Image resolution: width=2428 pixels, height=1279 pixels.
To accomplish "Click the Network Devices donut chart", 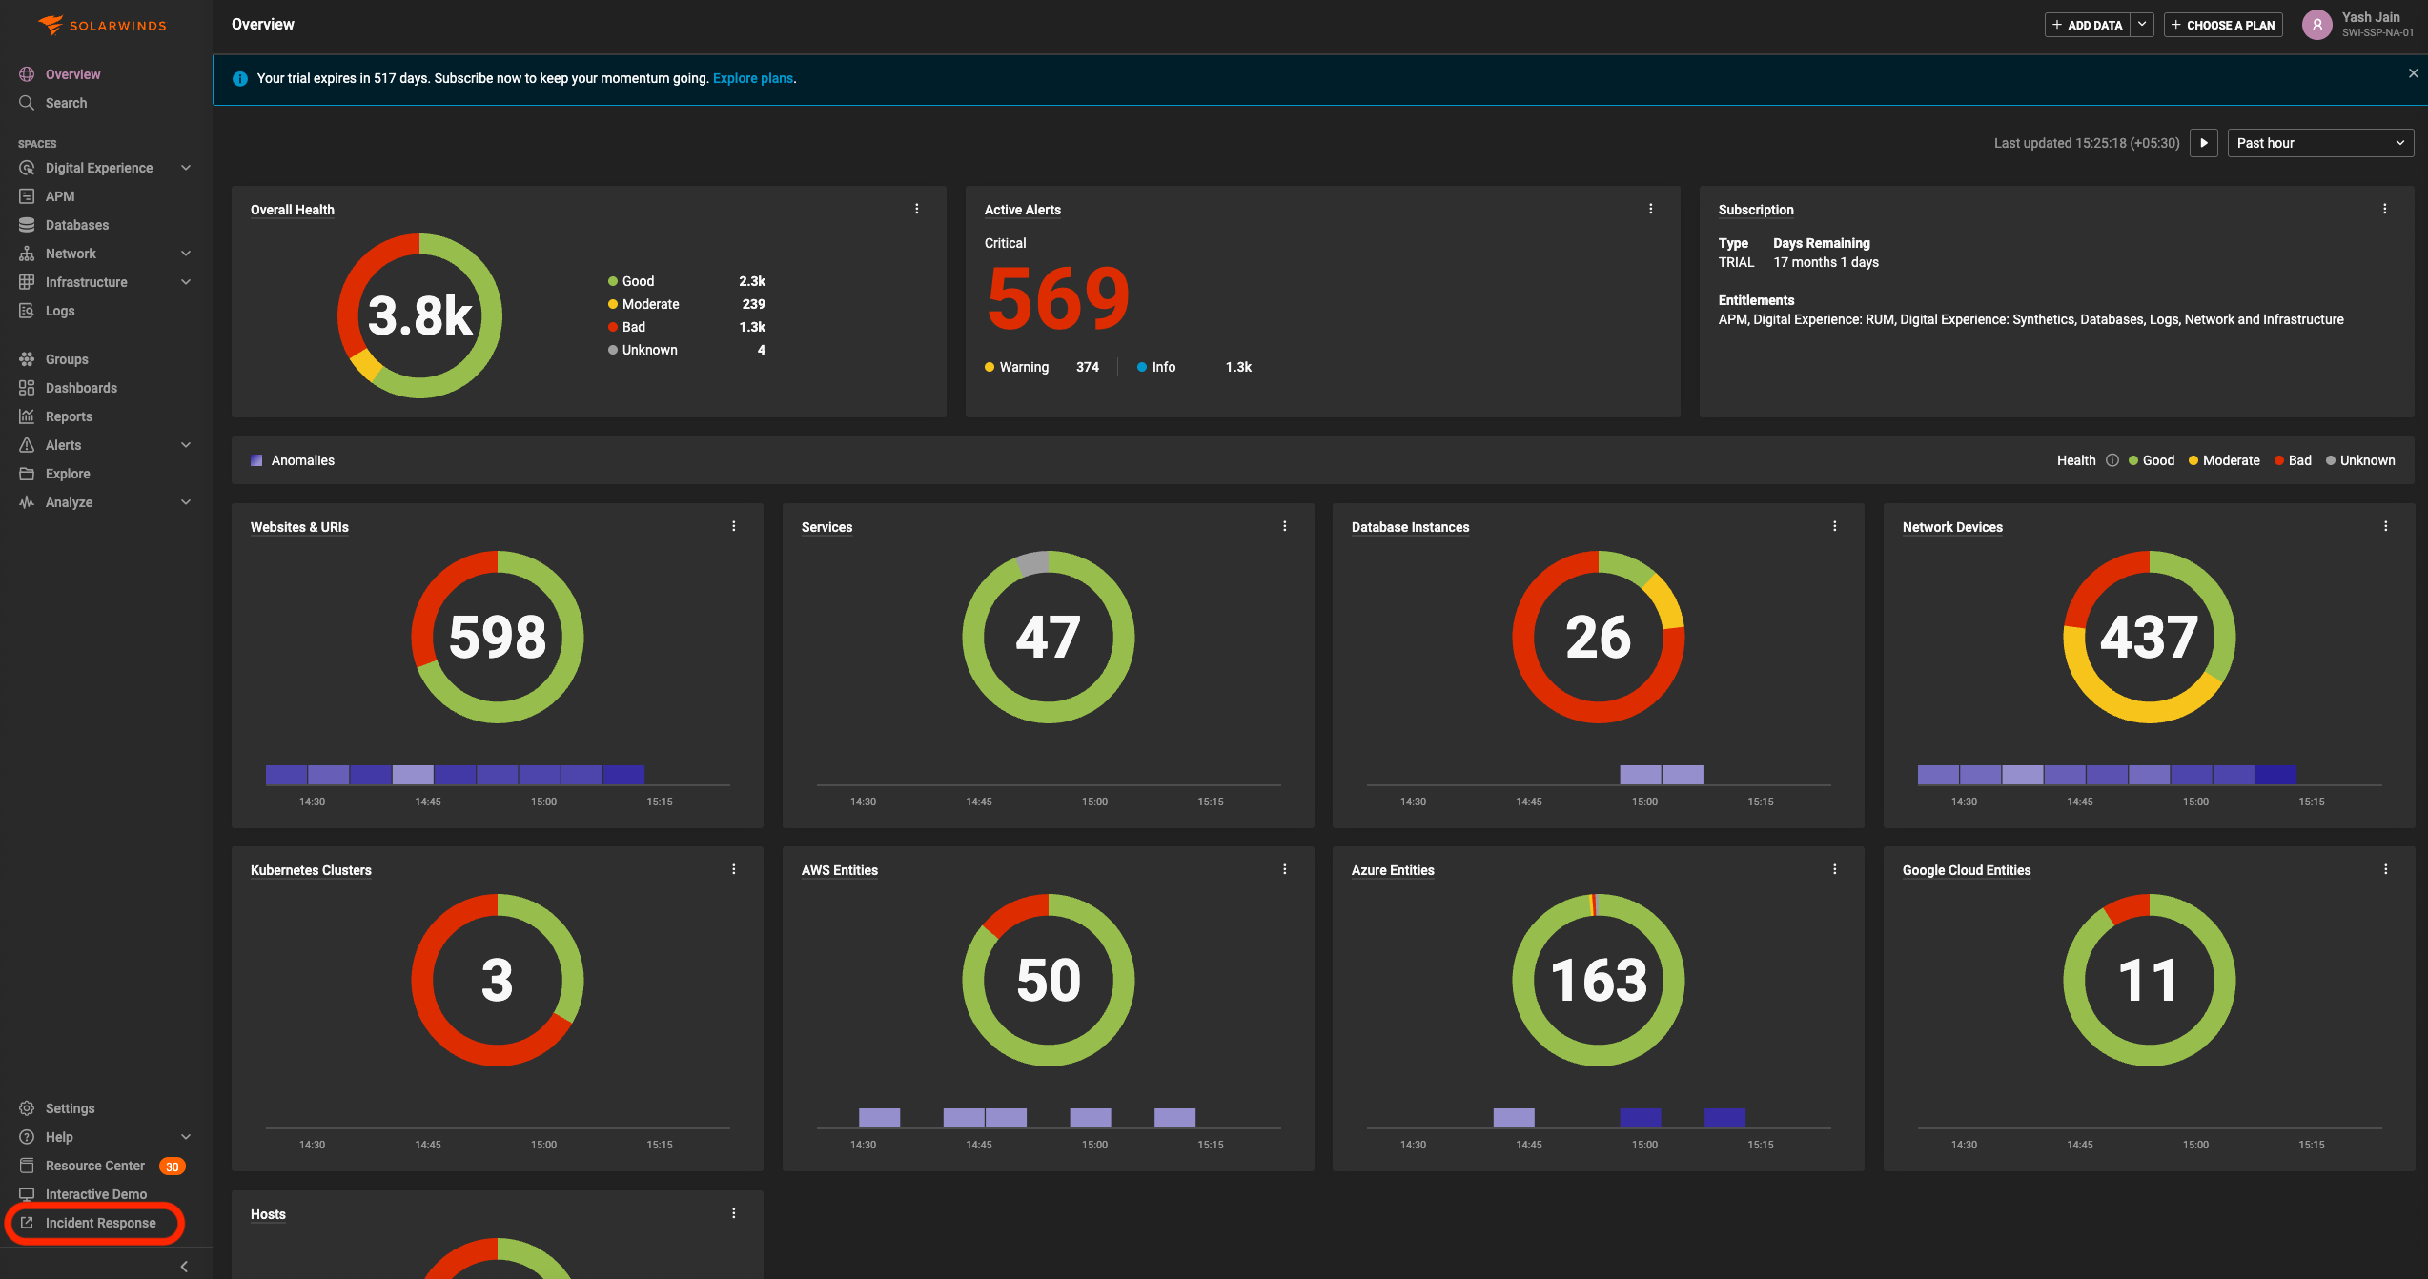I will (2149, 637).
